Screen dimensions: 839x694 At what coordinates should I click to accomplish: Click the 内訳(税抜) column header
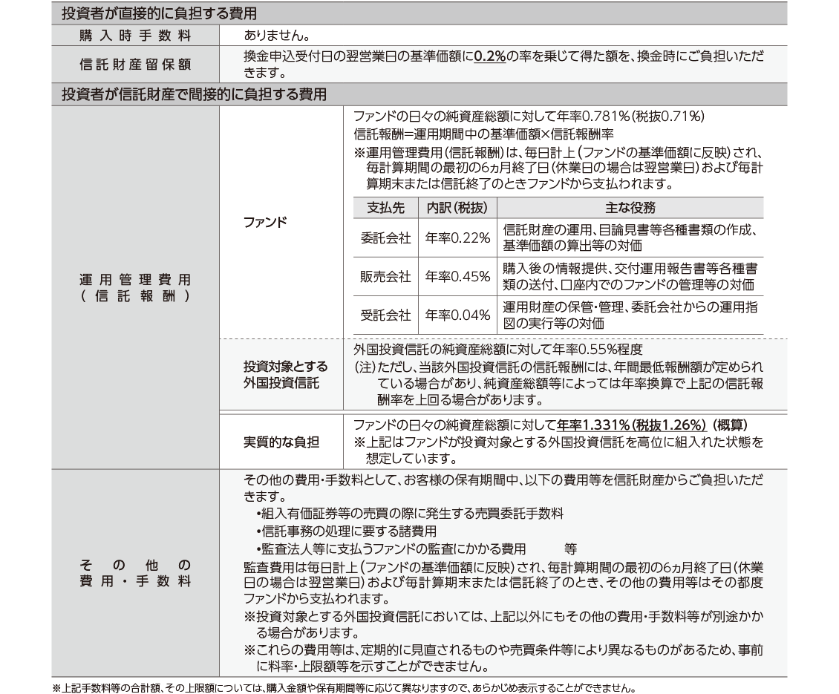tap(457, 208)
